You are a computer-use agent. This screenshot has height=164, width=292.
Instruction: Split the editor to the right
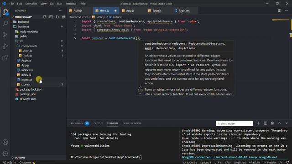pos(280,10)
